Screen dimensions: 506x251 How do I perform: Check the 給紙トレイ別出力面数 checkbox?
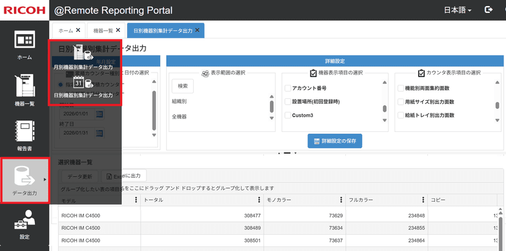400,115
